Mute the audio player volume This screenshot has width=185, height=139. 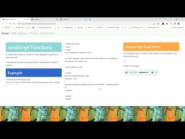tap(152, 72)
